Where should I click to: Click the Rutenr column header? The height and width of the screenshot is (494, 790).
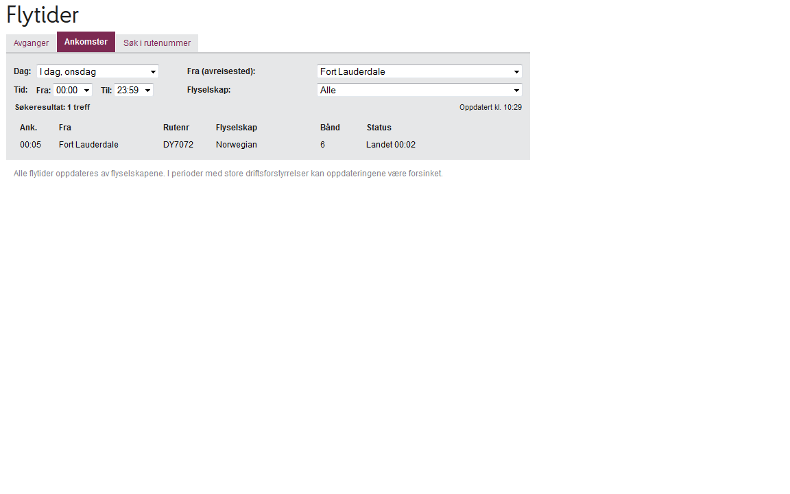[176, 128]
